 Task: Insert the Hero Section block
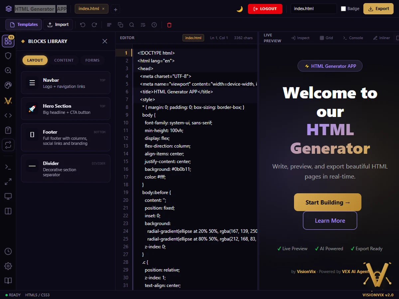[66, 109]
